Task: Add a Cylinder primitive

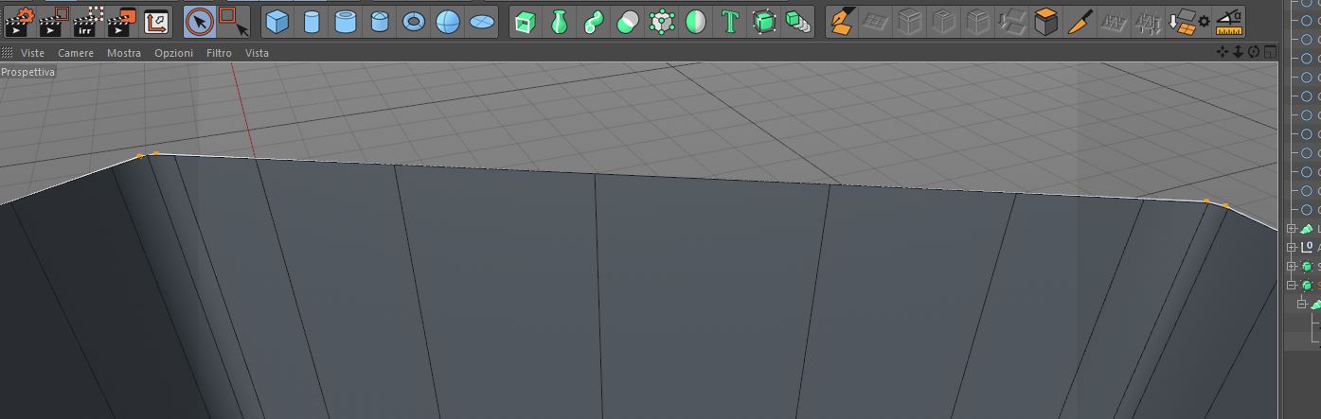Action: [x=311, y=21]
